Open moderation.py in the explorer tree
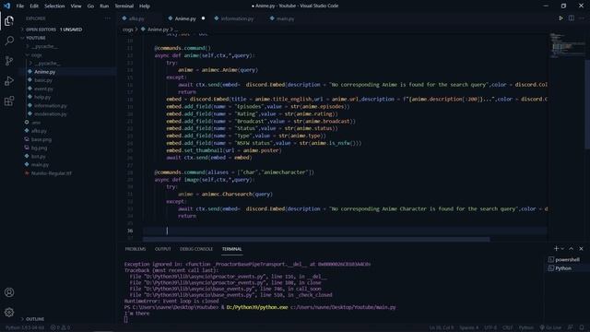The height and width of the screenshot is (332, 590). click(x=50, y=114)
